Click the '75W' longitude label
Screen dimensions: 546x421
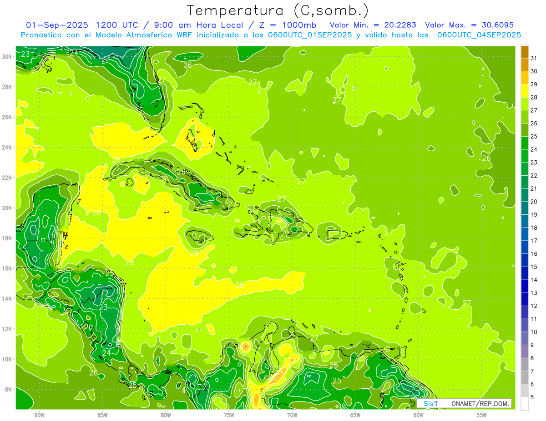click(x=229, y=415)
